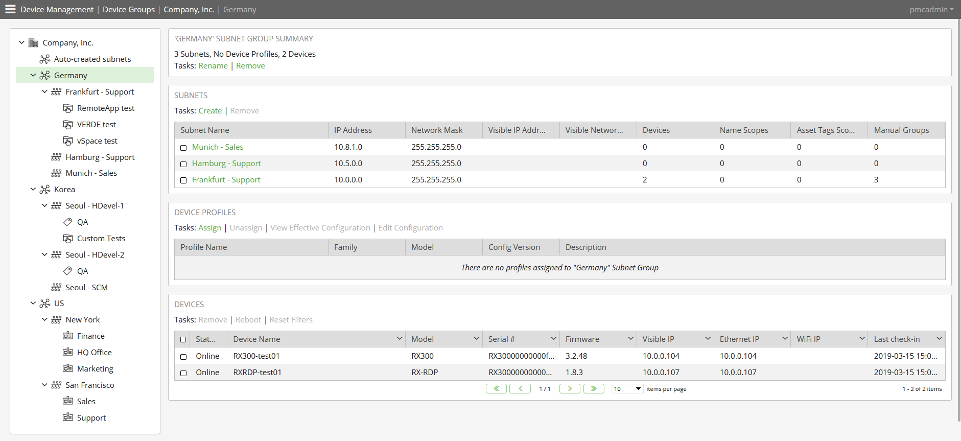Sort by IP Address column in Subnets

click(x=366, y=130)
